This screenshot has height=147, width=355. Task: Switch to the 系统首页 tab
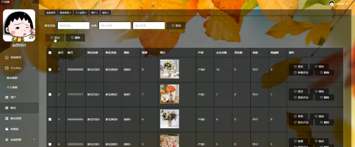51,13
